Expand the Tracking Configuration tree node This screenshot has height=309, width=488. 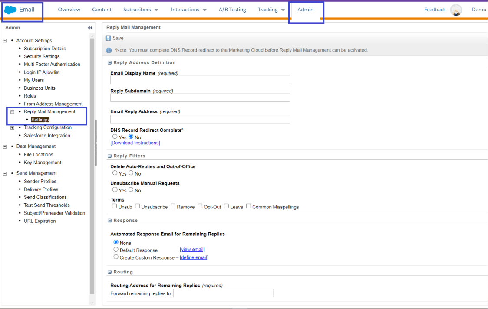(13, 128)
